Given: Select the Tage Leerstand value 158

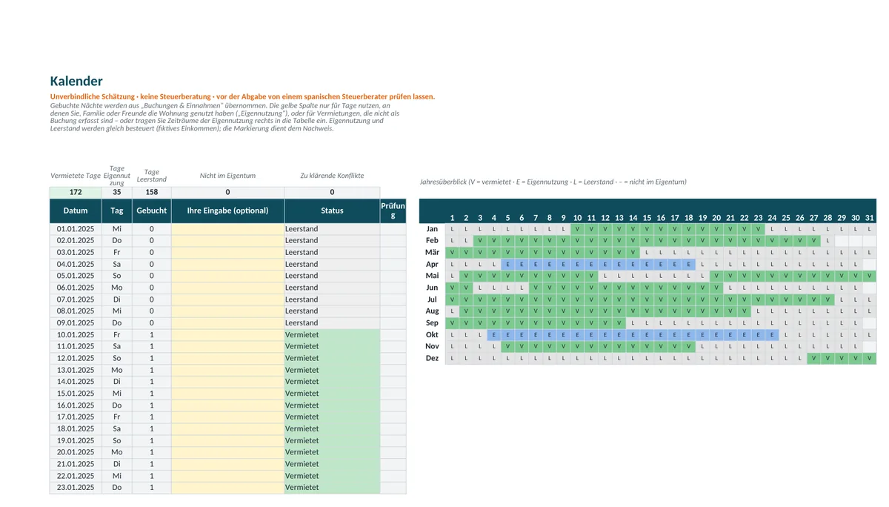Looking at the screenshot, I should (152, 192).
